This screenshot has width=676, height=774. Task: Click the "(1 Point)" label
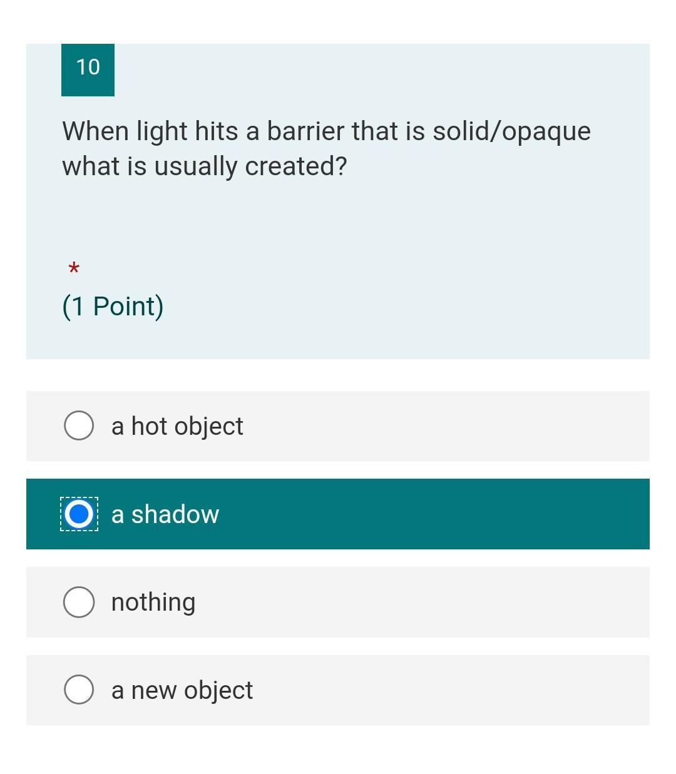113,307
